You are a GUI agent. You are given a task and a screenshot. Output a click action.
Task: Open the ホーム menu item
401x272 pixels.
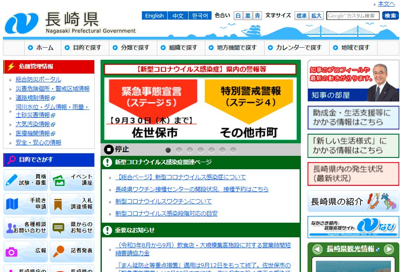tap(43, 48)
